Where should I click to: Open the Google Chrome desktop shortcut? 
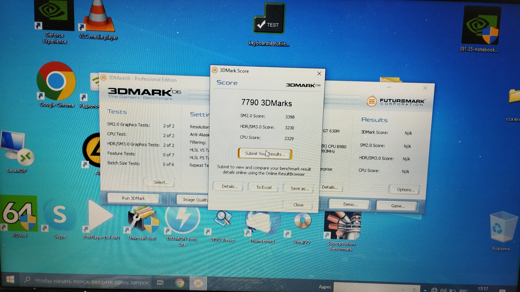tap(56, 81)
